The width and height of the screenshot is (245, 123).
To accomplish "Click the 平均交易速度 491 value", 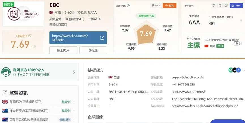I will pyautogui.click(x=212, y=23).
